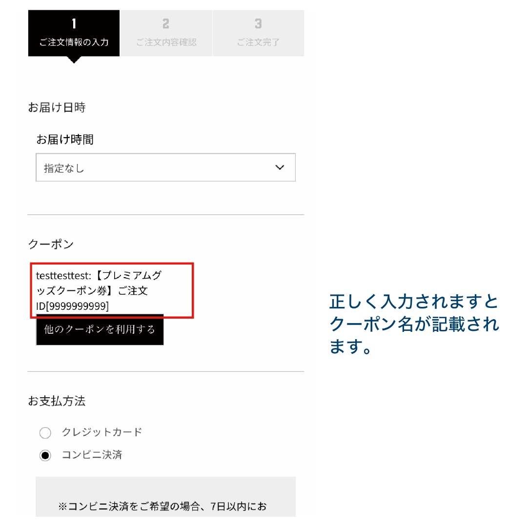Click the クーポン section heading
The image size is (527, 527).
(x=51, y=244)
